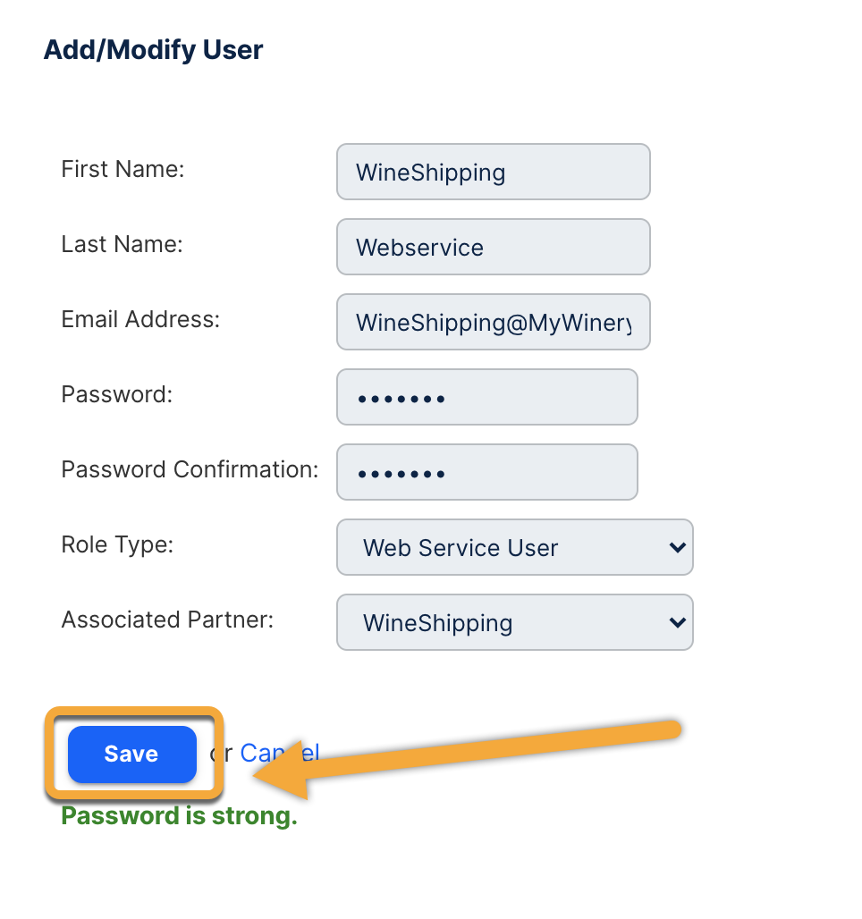Save the user with the blue Save button

[132, 755]
